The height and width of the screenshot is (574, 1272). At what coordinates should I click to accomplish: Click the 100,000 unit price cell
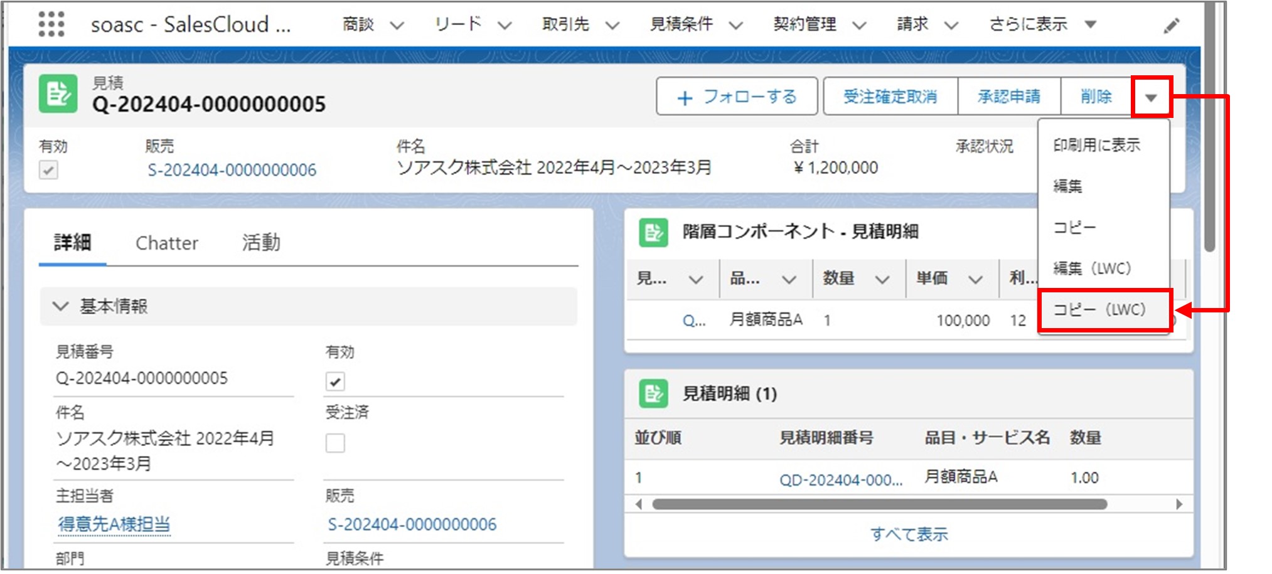(x=963, y=321)
